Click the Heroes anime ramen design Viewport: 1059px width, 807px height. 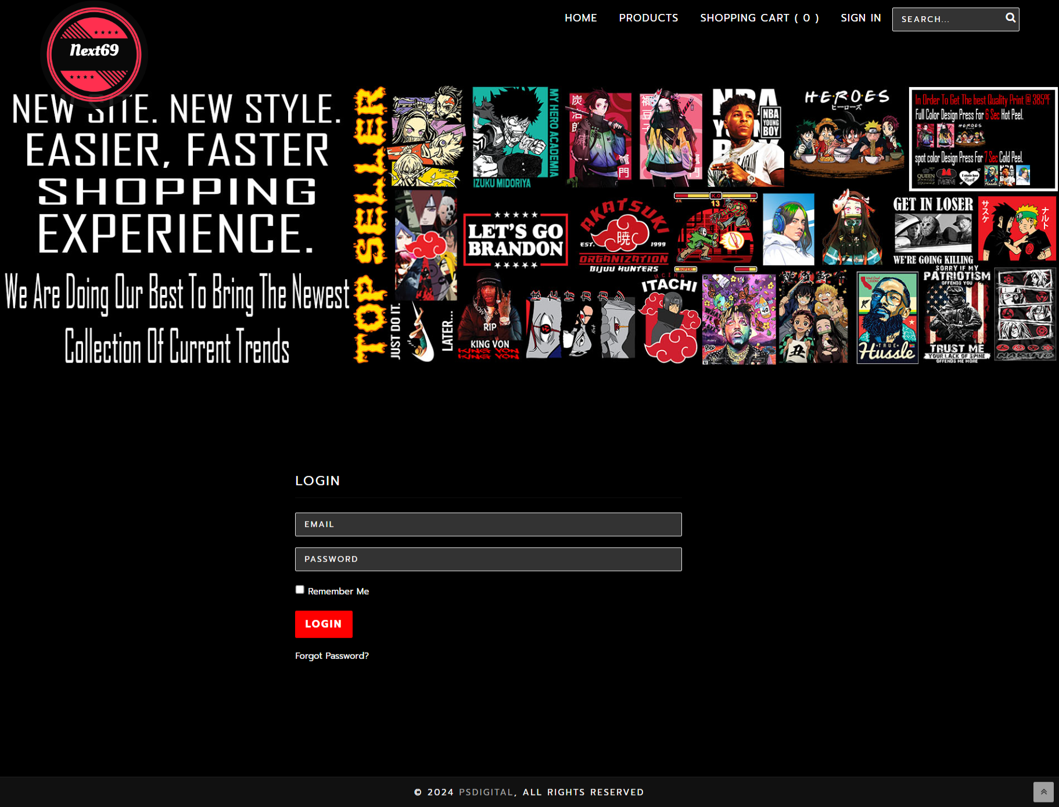[846, 135]
